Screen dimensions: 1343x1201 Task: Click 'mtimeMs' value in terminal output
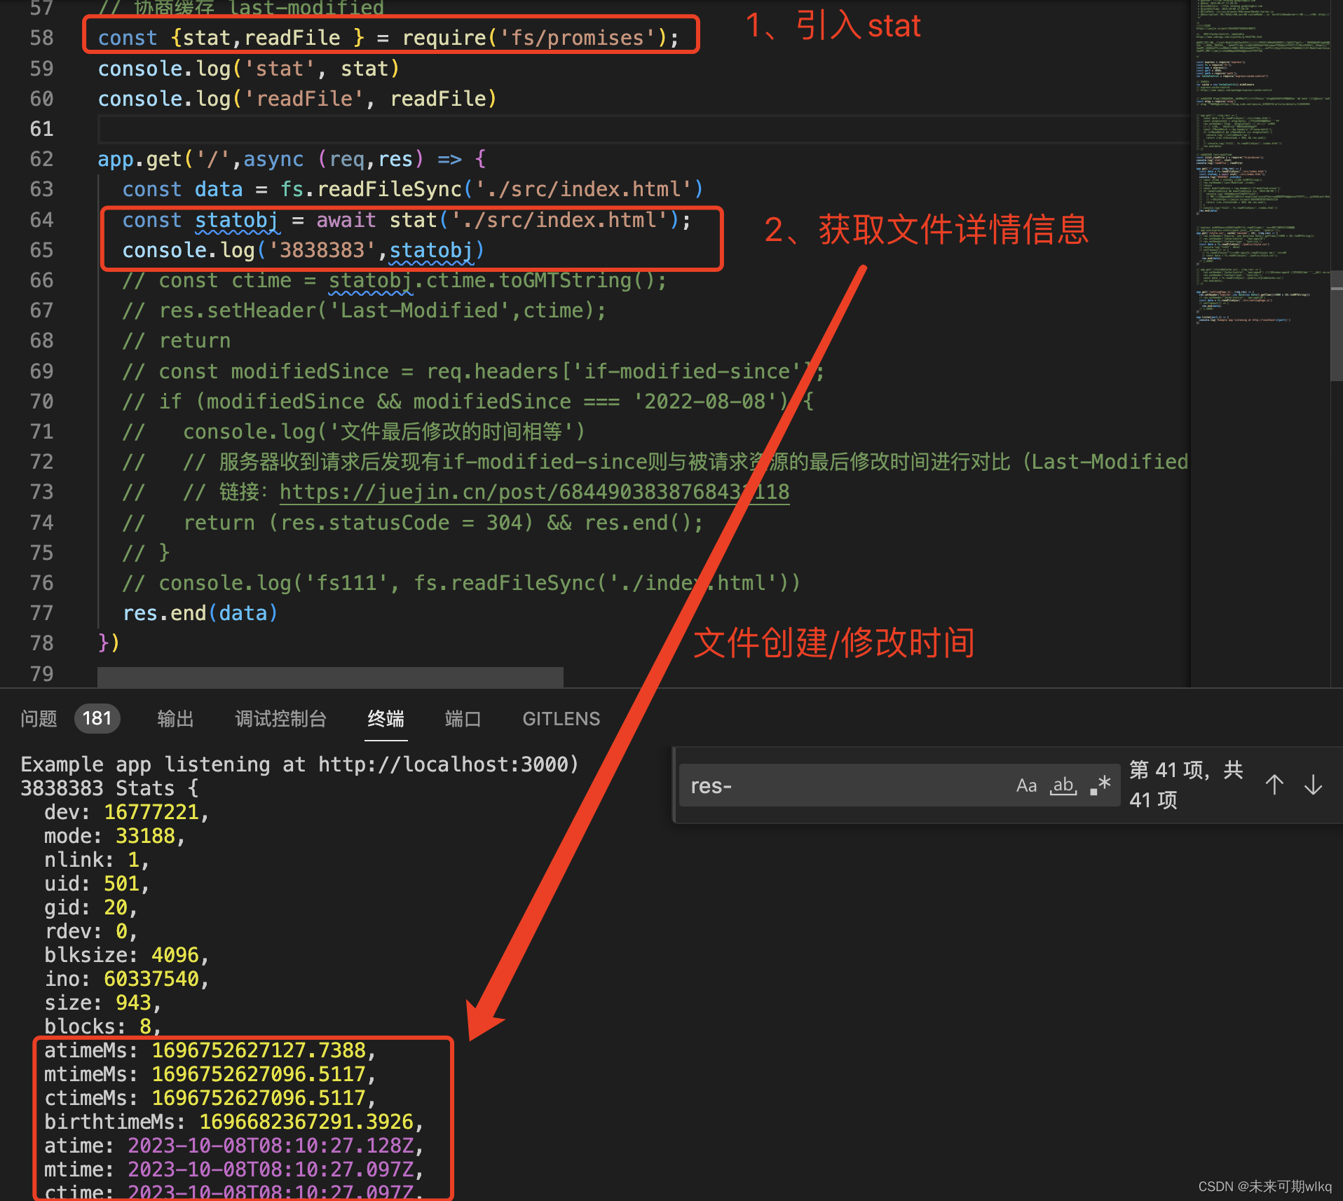[259, 1074]
